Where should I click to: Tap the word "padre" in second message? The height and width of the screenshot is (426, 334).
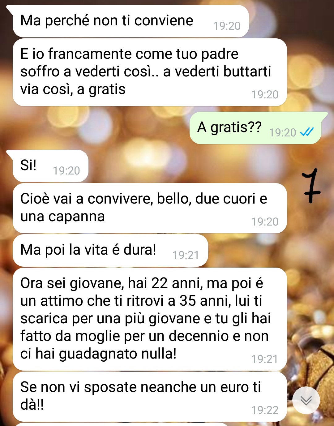(220, 54)
